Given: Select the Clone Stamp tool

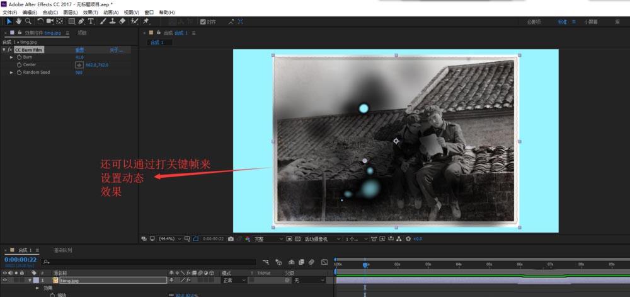Looking at the screenshot, I should pyautogui.click(x=113, y=21).
